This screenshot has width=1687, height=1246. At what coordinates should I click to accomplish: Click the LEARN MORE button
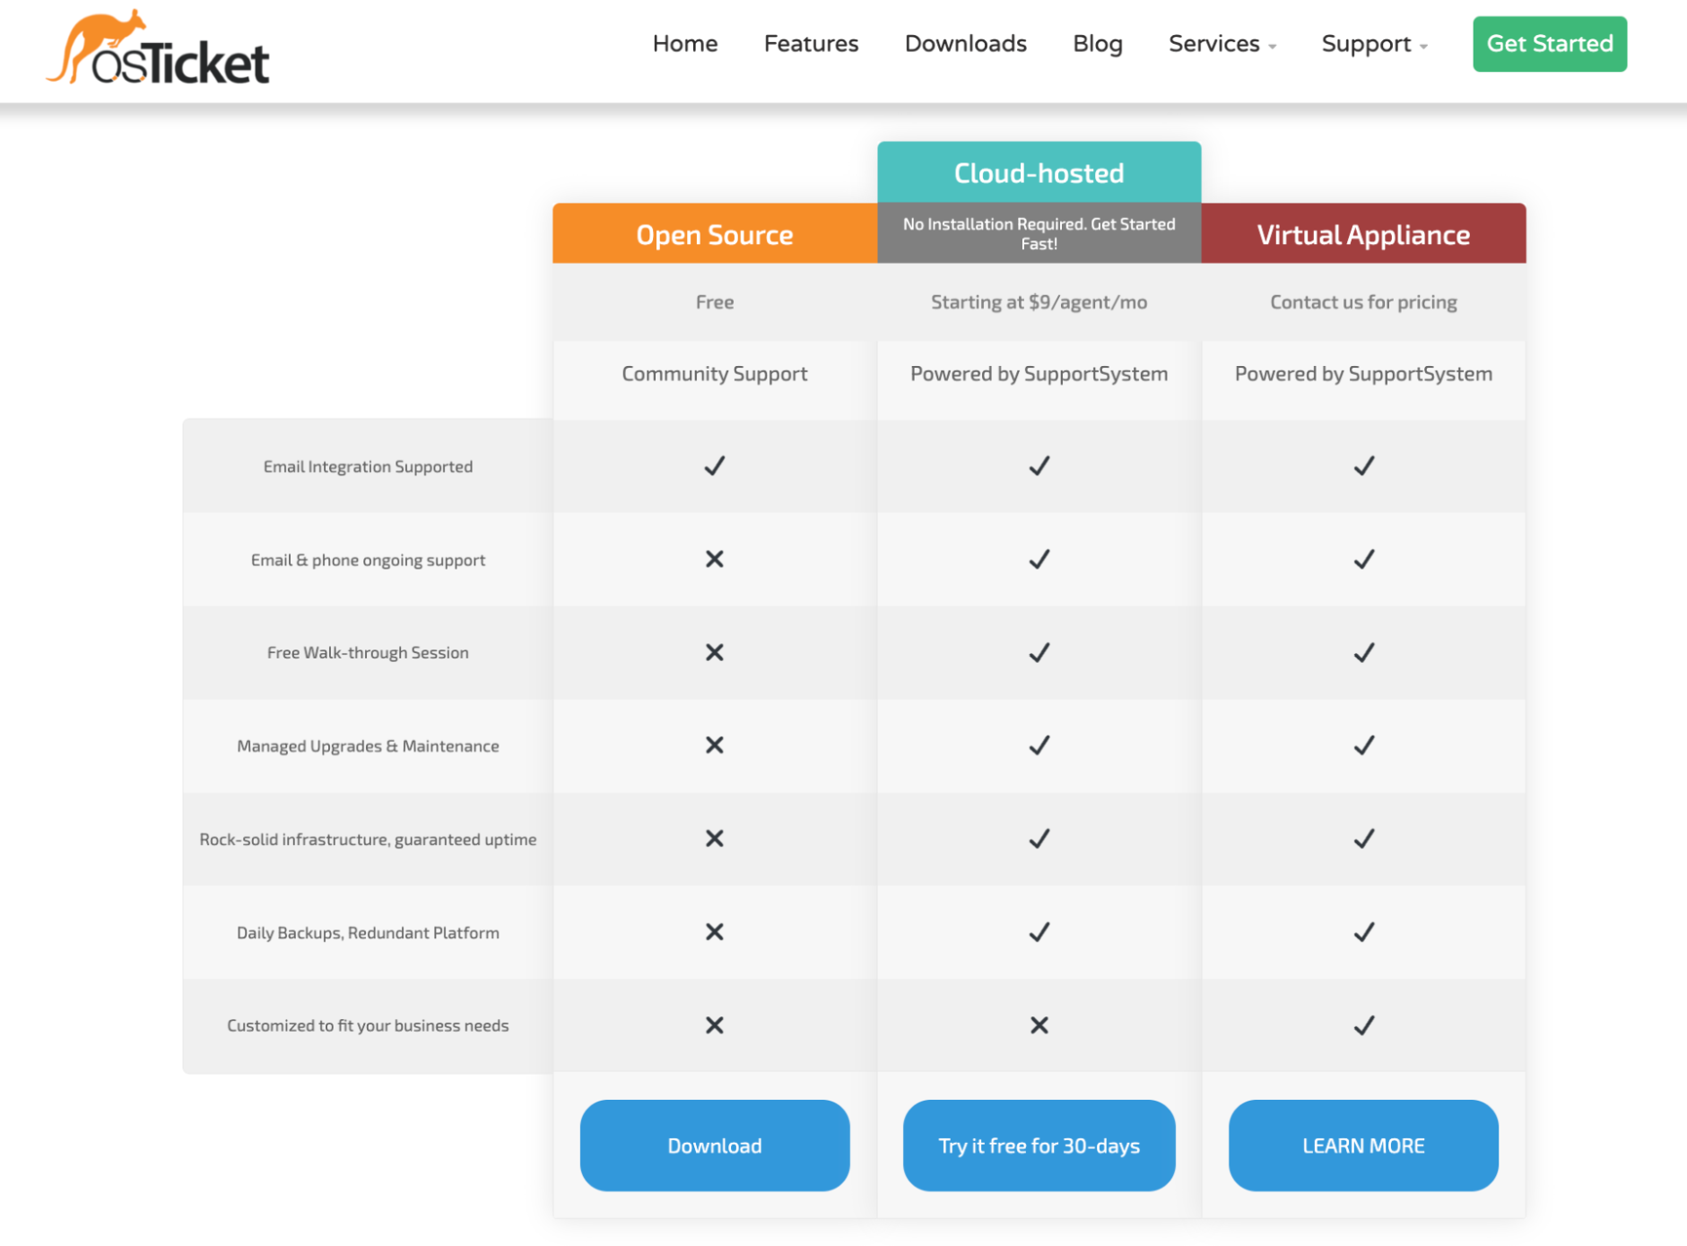1363,1146
